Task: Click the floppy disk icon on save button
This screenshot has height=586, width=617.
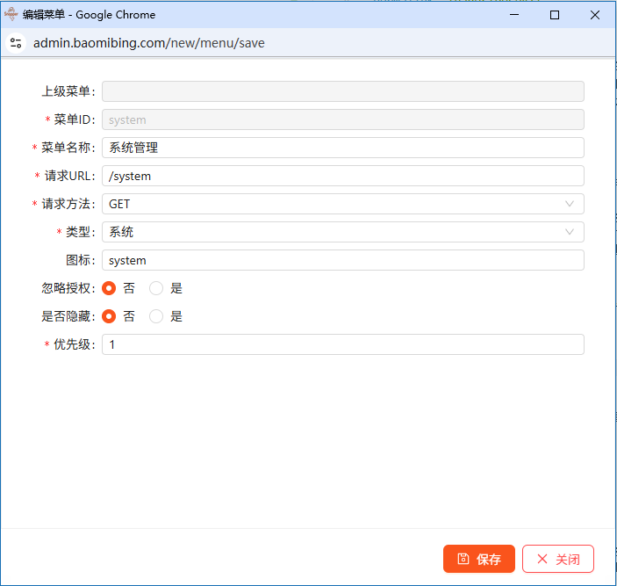Action: [463, 559]
